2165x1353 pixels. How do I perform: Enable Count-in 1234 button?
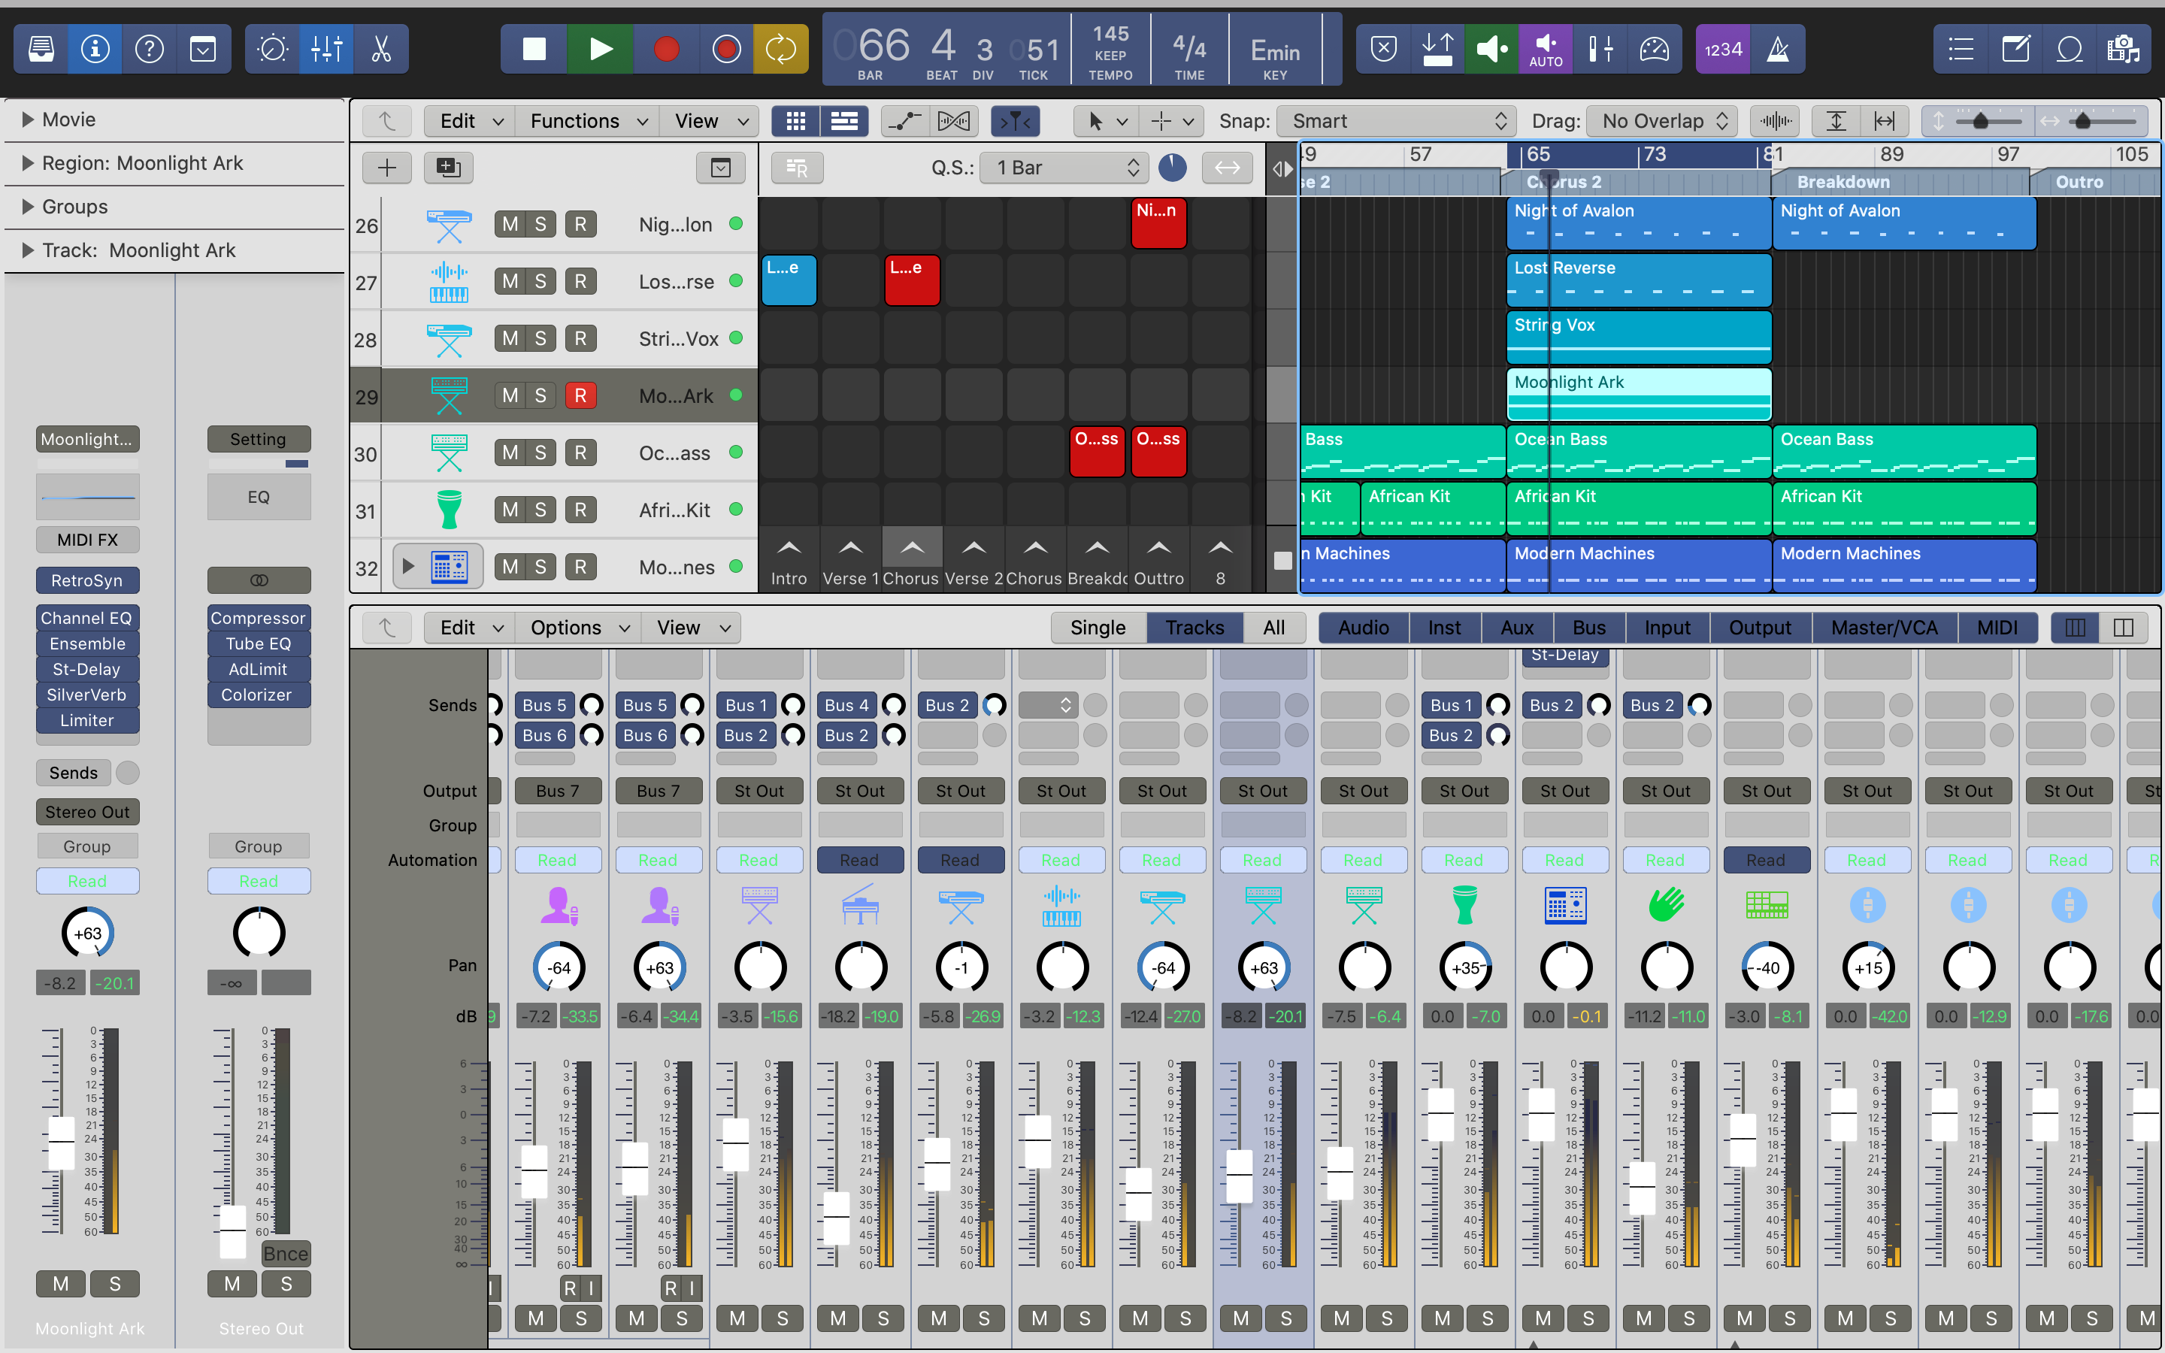[1723, 48]
